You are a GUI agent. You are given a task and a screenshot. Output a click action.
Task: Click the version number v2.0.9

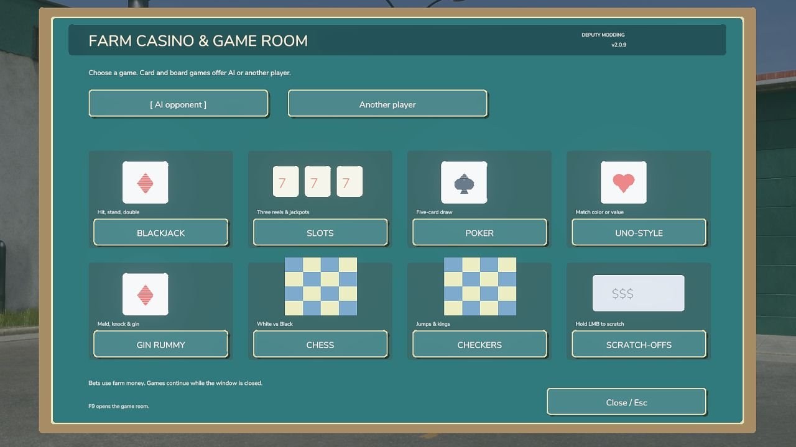pyautogui.click(x=619, y=45)
